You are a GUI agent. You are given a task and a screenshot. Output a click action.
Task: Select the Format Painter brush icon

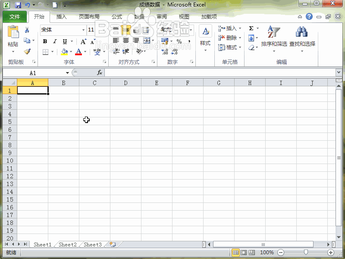[27, 51]
